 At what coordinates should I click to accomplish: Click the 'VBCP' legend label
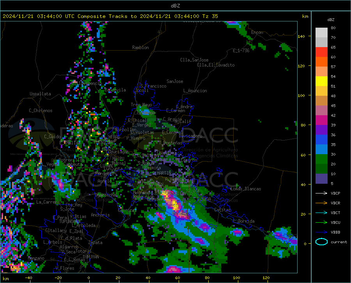pos(335,193)
